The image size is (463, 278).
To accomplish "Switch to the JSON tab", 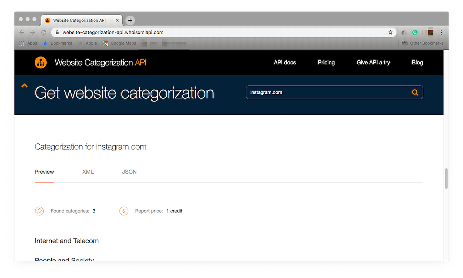I will (x=129, y=172).
